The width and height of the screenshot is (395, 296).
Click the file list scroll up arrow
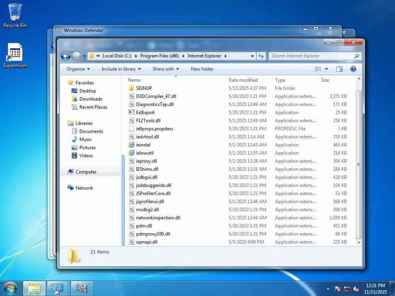pos(359,79)
